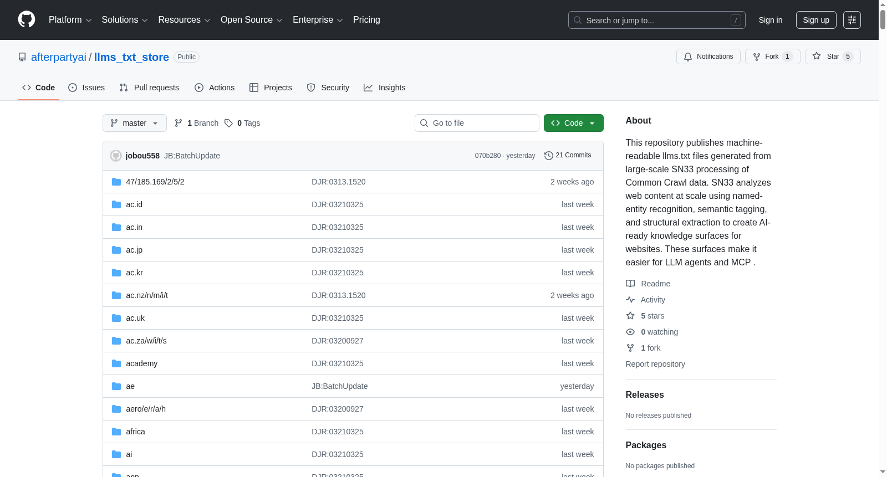The image size is (887, 477).
Task: Click the jobou558 author name
Action: (x=142, y=156)
